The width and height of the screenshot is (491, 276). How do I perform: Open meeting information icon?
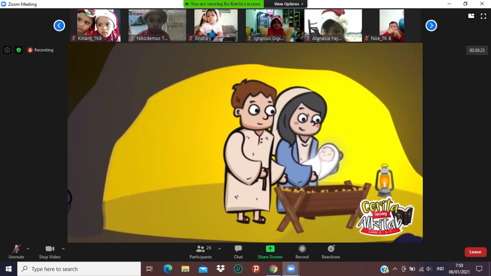coord(7,50)
